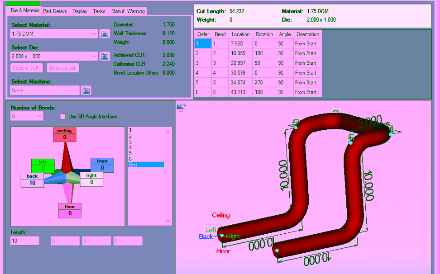
Task: Click the Angle column header
Action: click(285, 34)
